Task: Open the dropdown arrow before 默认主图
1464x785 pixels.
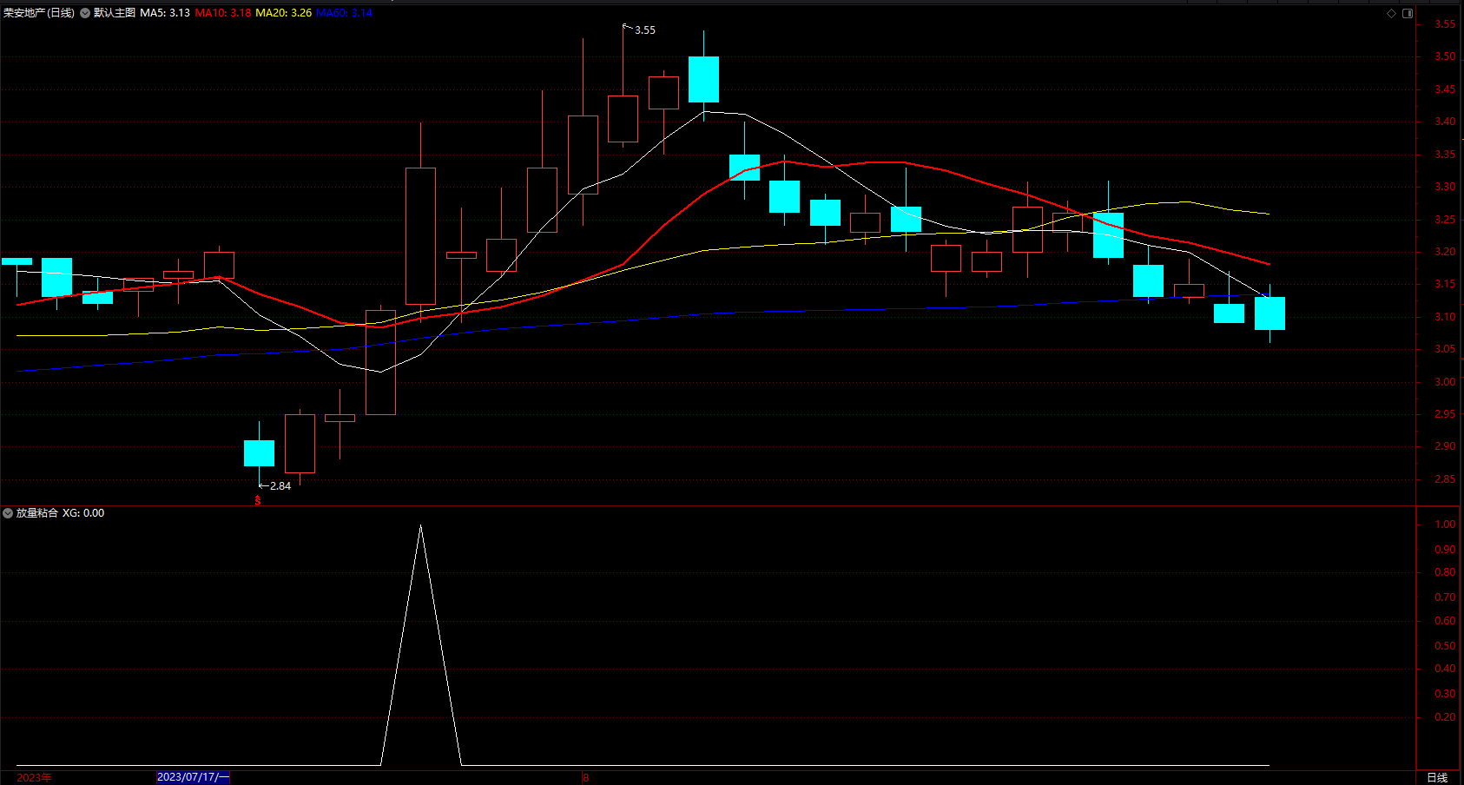Action: 85,13
